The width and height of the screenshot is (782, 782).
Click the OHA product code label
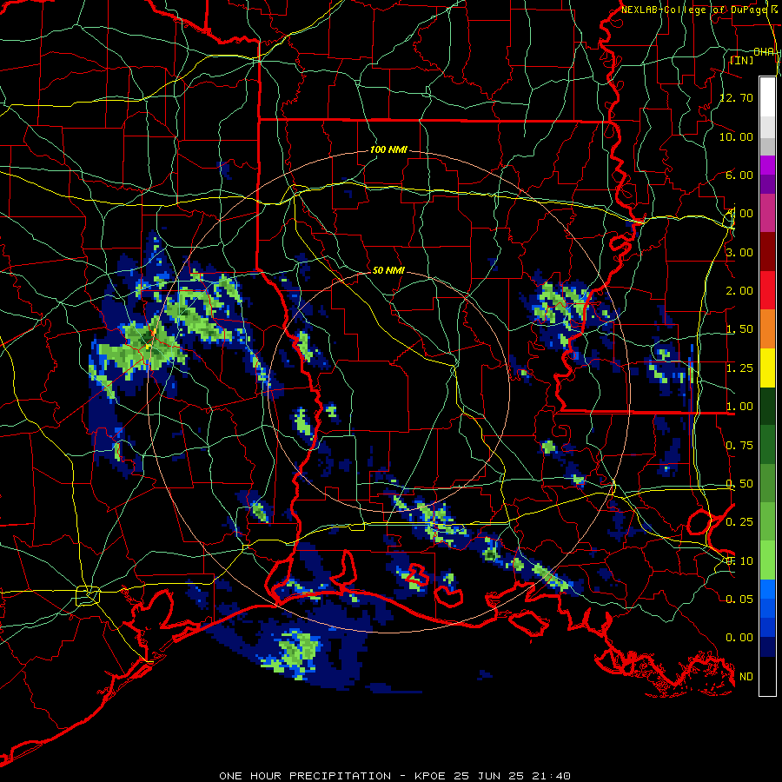pos(764,52)
